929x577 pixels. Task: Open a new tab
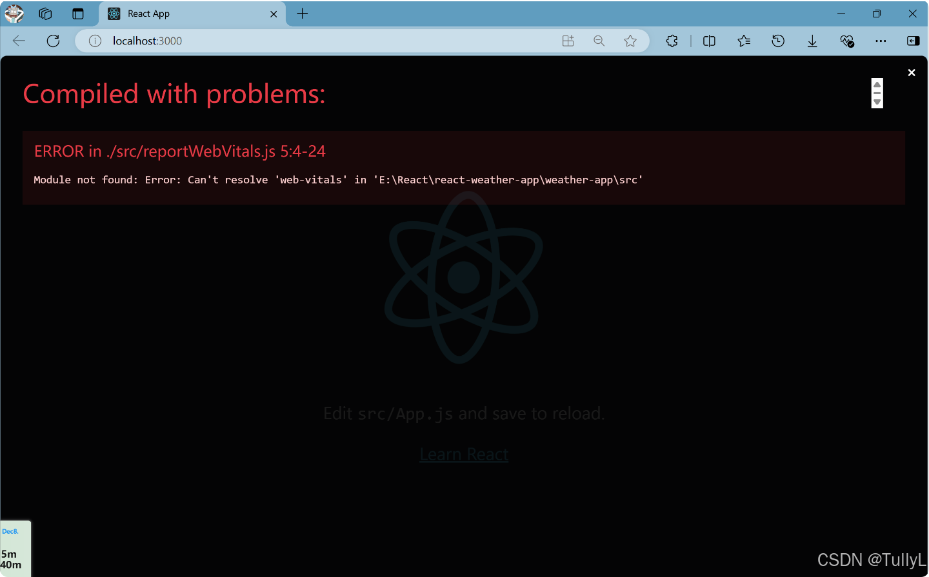(303, 14)
